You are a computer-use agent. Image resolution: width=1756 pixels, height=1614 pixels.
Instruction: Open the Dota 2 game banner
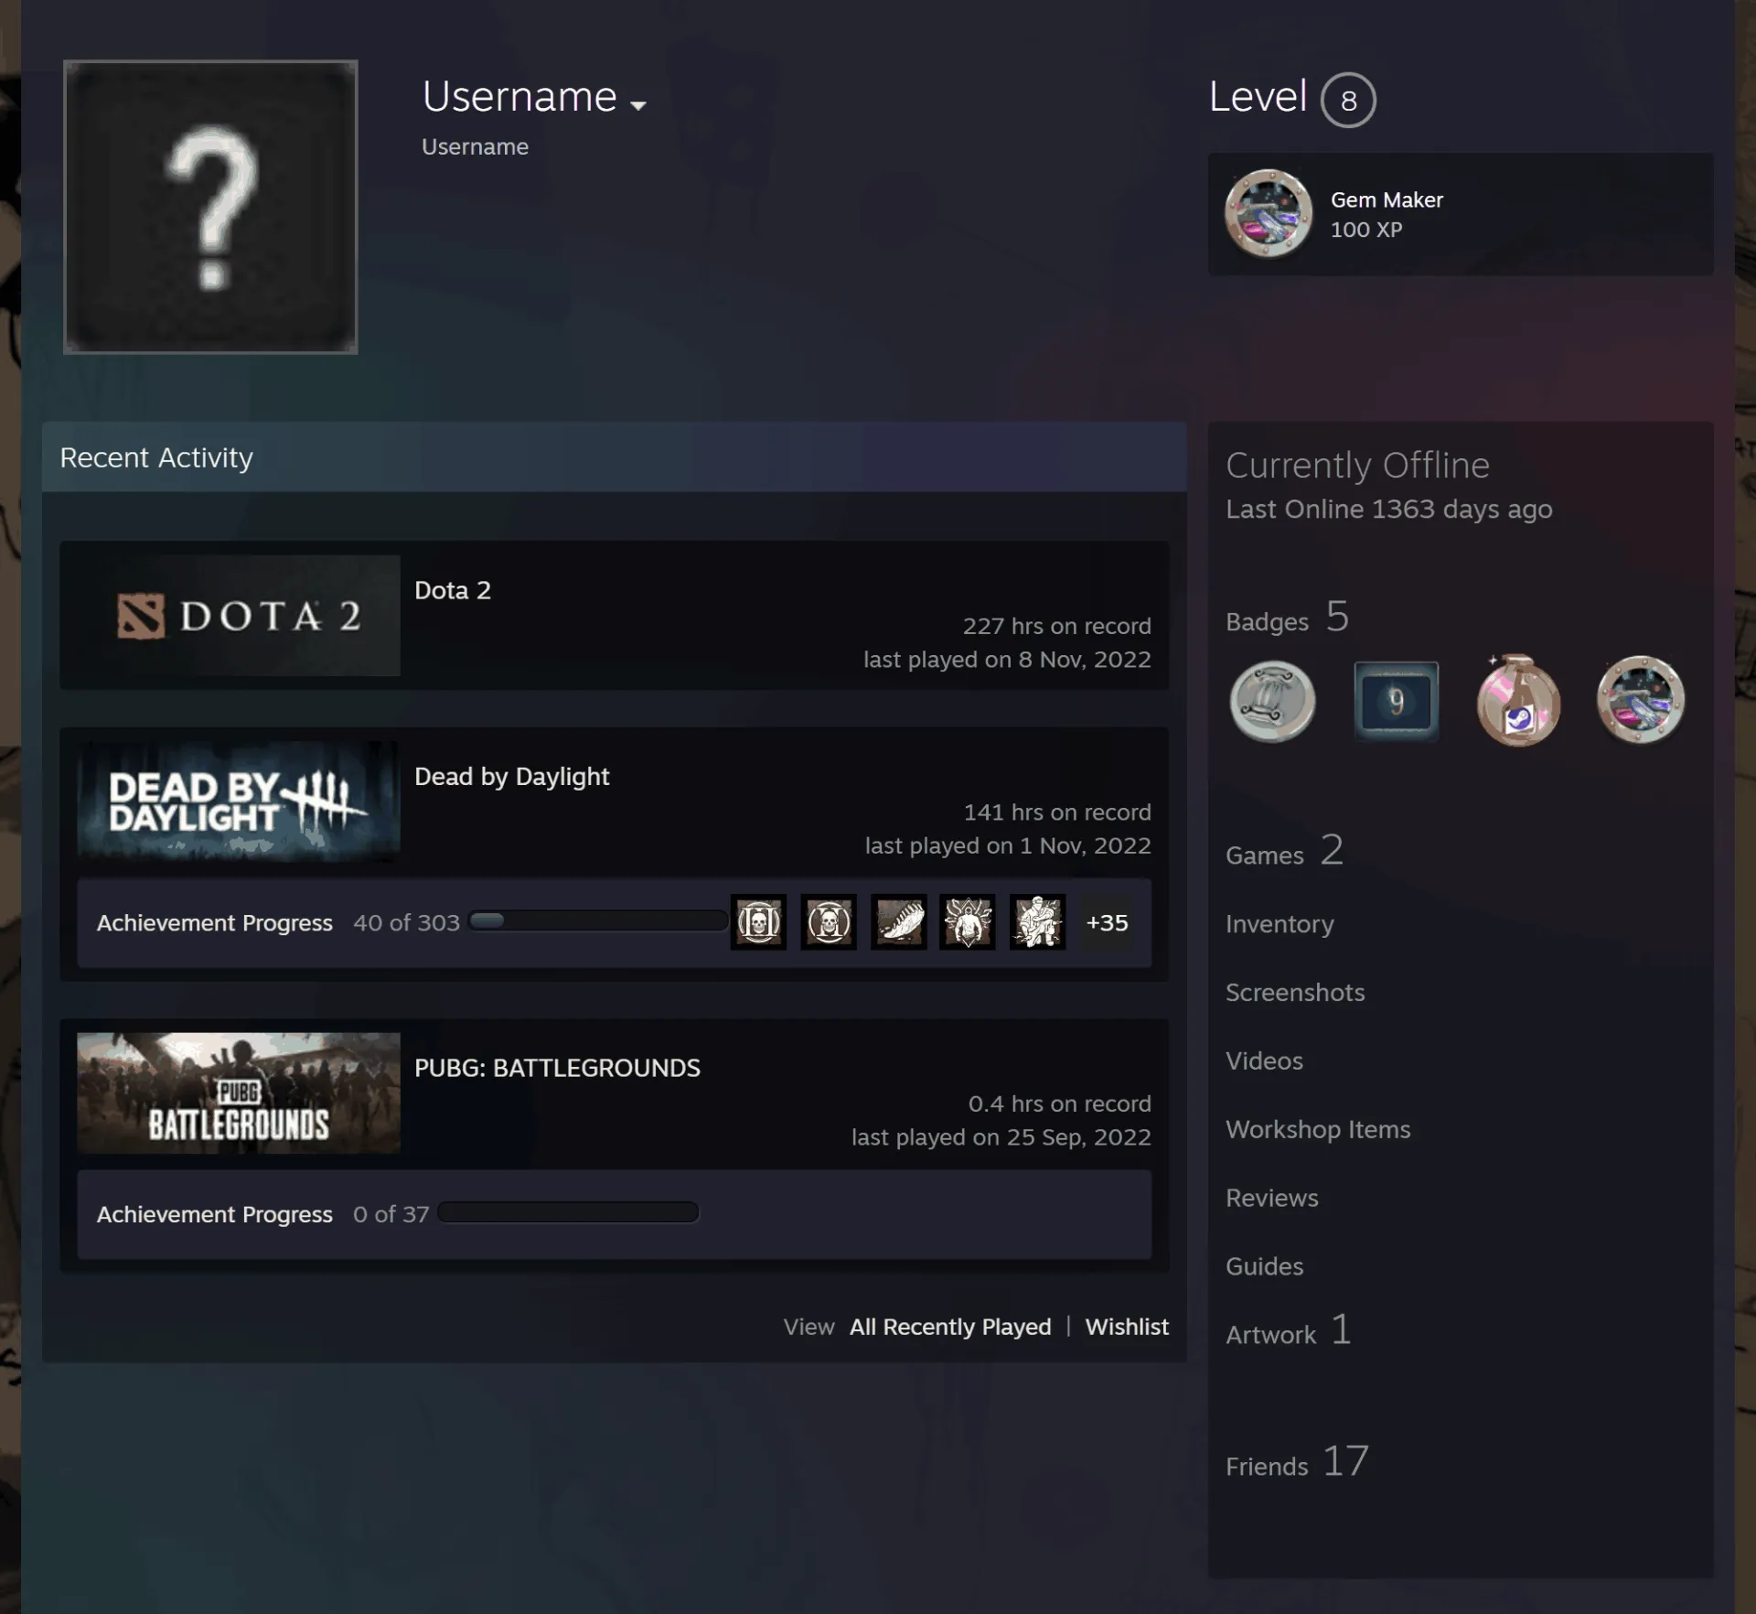(239, 615)
